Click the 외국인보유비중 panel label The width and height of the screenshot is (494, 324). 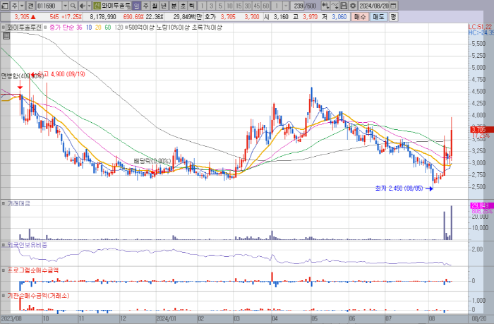coord(27,245)
